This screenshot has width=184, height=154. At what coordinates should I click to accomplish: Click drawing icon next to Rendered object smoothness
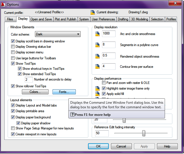click(97, 56)
